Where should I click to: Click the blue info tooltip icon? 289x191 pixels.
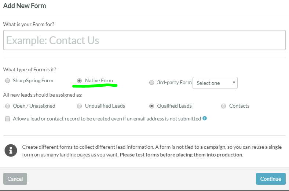tap(205, 118)
